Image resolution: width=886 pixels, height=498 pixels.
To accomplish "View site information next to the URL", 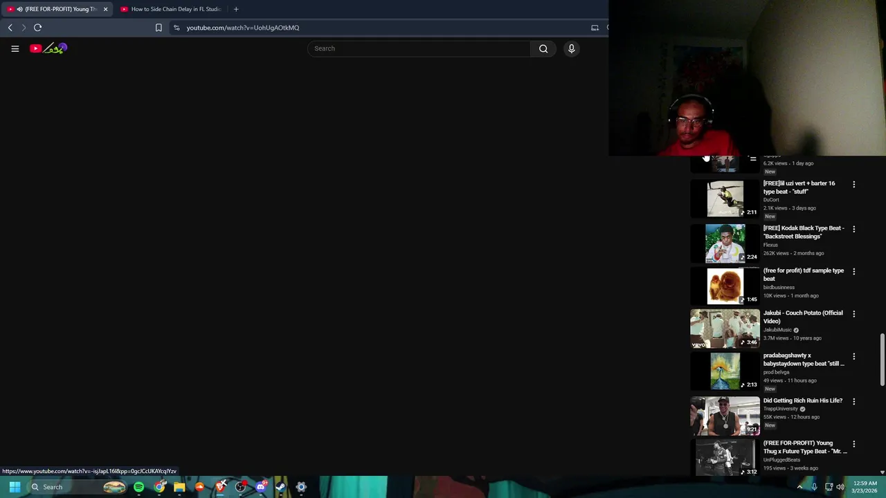I will (x=177, y=28).
